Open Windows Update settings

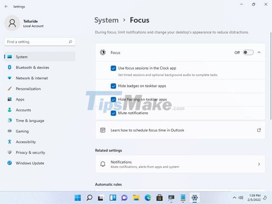(x=40, y=163)
